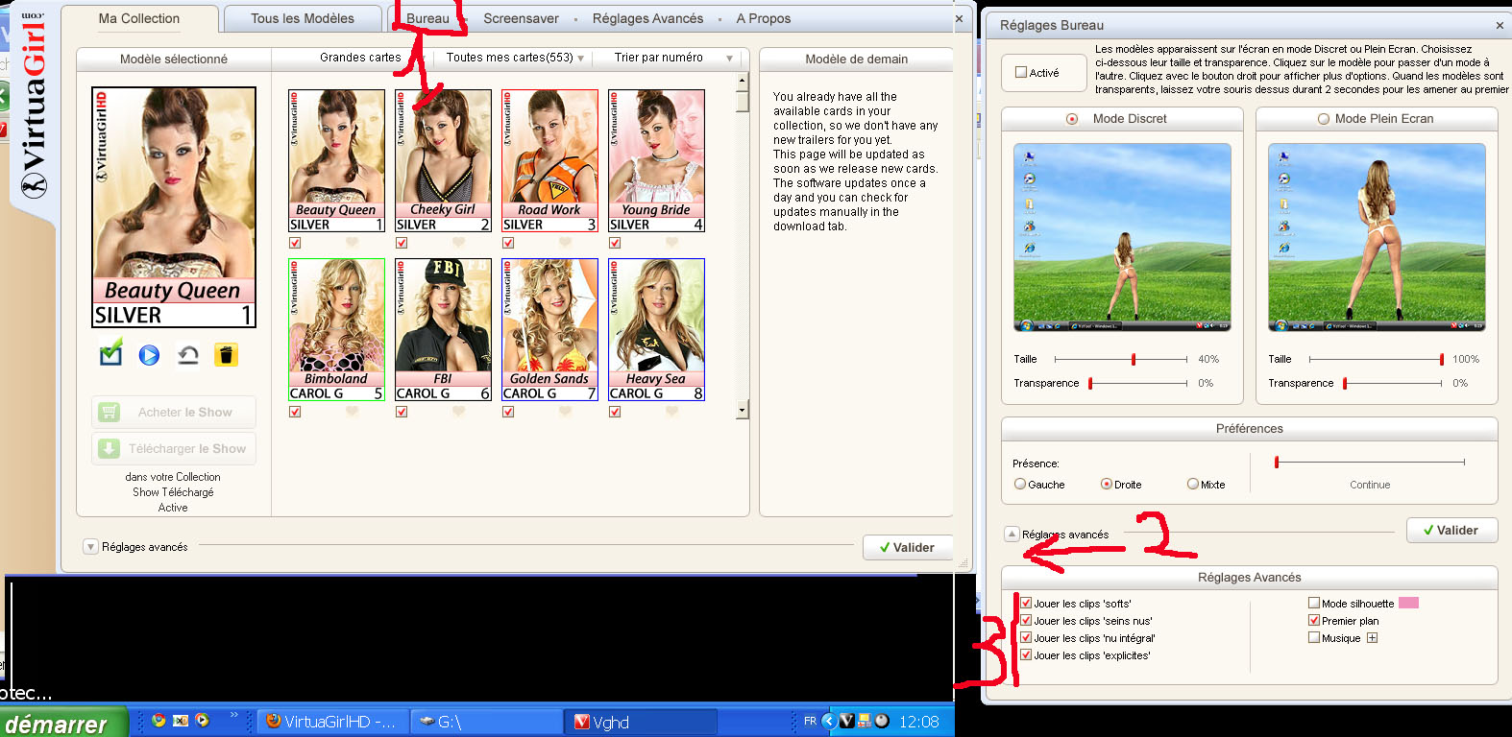Open the Bureau tab
Screen dimensions: 1512x737
[427, 18]
